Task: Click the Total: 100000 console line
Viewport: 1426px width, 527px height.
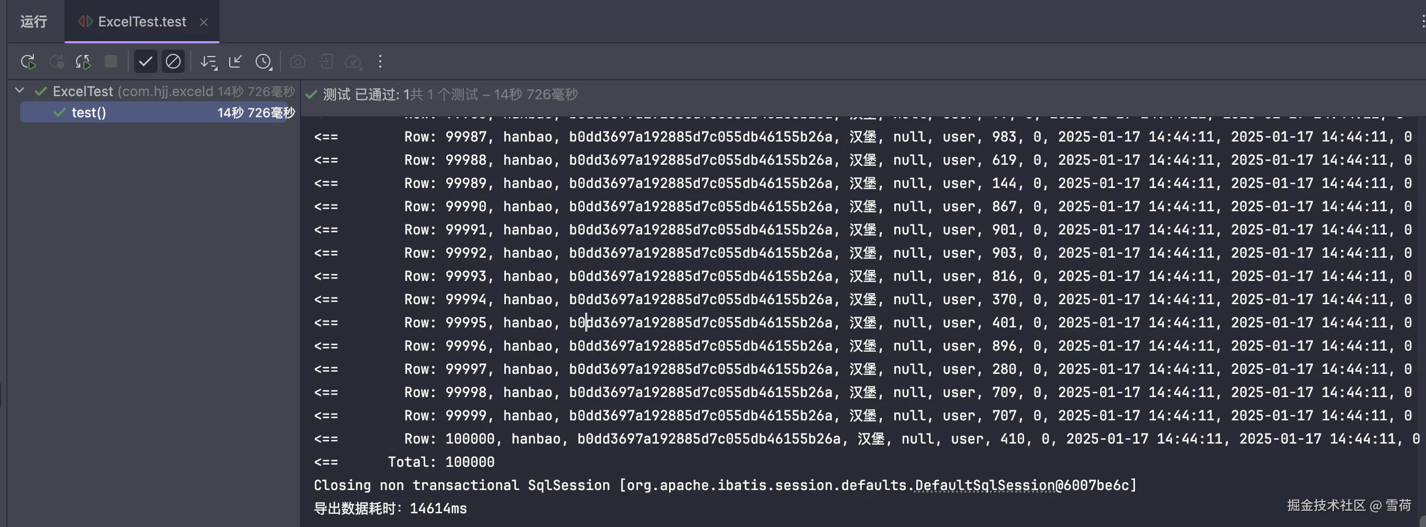Action: 404,462
